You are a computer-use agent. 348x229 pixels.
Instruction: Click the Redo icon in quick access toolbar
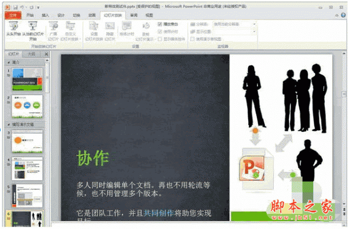pyautogui.click(x=31, y=7)
